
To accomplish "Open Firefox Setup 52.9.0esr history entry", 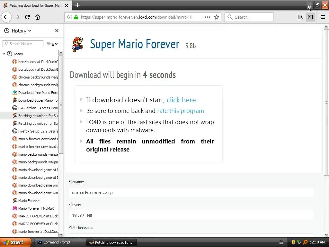I will point(35,131).
